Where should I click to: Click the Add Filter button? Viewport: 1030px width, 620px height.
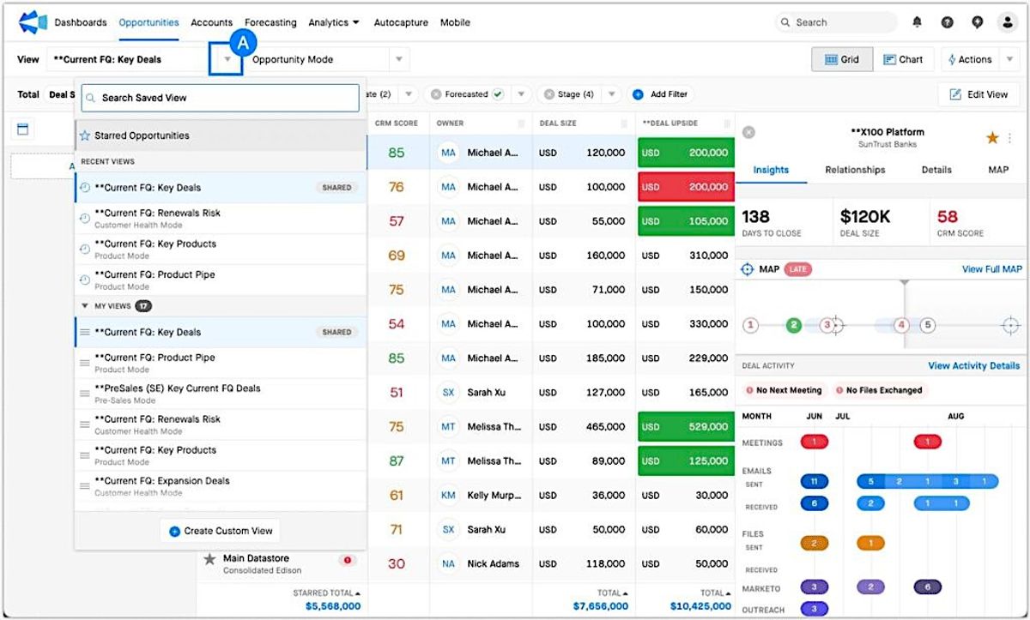click(661, 94)
